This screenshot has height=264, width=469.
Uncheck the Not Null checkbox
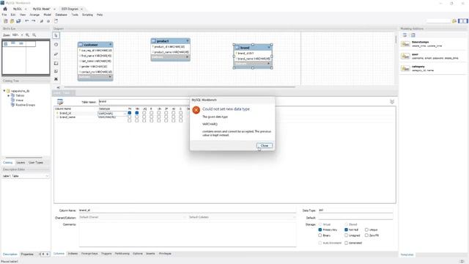point(346,230)
